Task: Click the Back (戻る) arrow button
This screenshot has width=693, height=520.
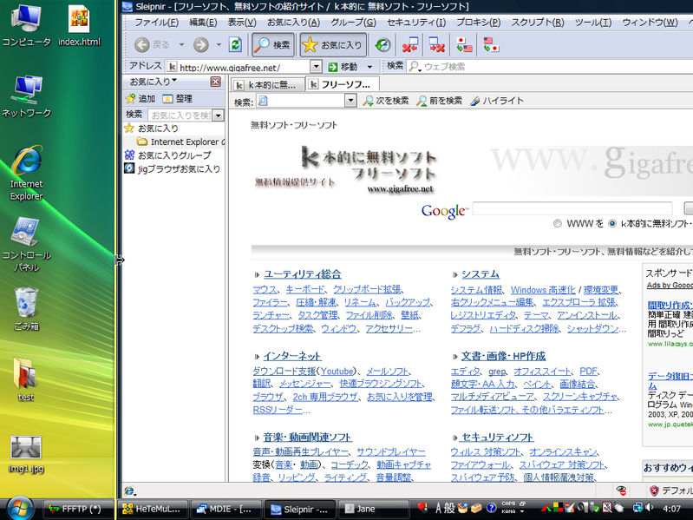Action: click(152, 44)
